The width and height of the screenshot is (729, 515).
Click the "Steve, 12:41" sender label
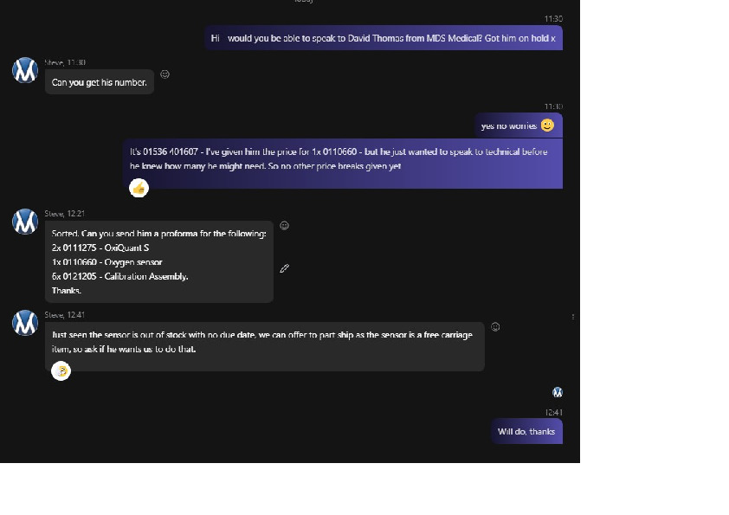[x=65, y=315]
